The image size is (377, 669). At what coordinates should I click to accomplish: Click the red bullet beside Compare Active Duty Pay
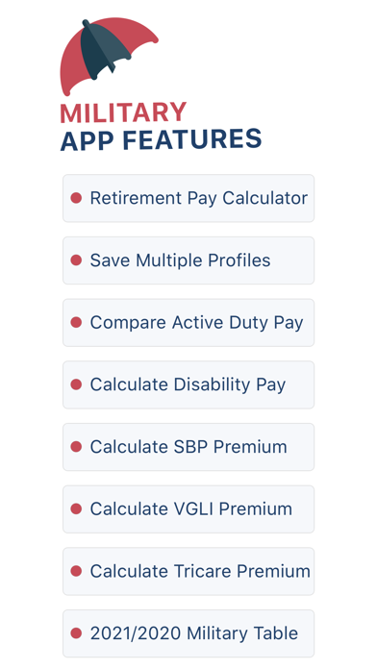tap(76, 323)
